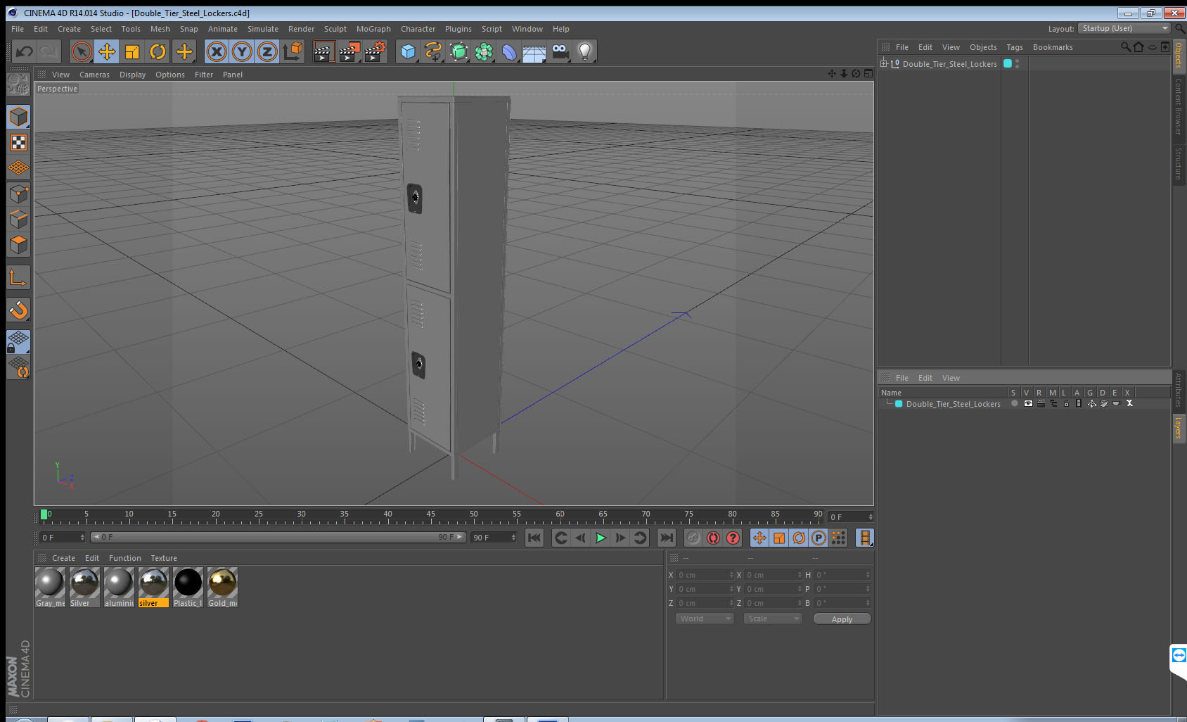This screenshot has height=722, width=1187.
Task: Select the Live Selection tool
Action: pyautogui.click(x=82, y=51)
